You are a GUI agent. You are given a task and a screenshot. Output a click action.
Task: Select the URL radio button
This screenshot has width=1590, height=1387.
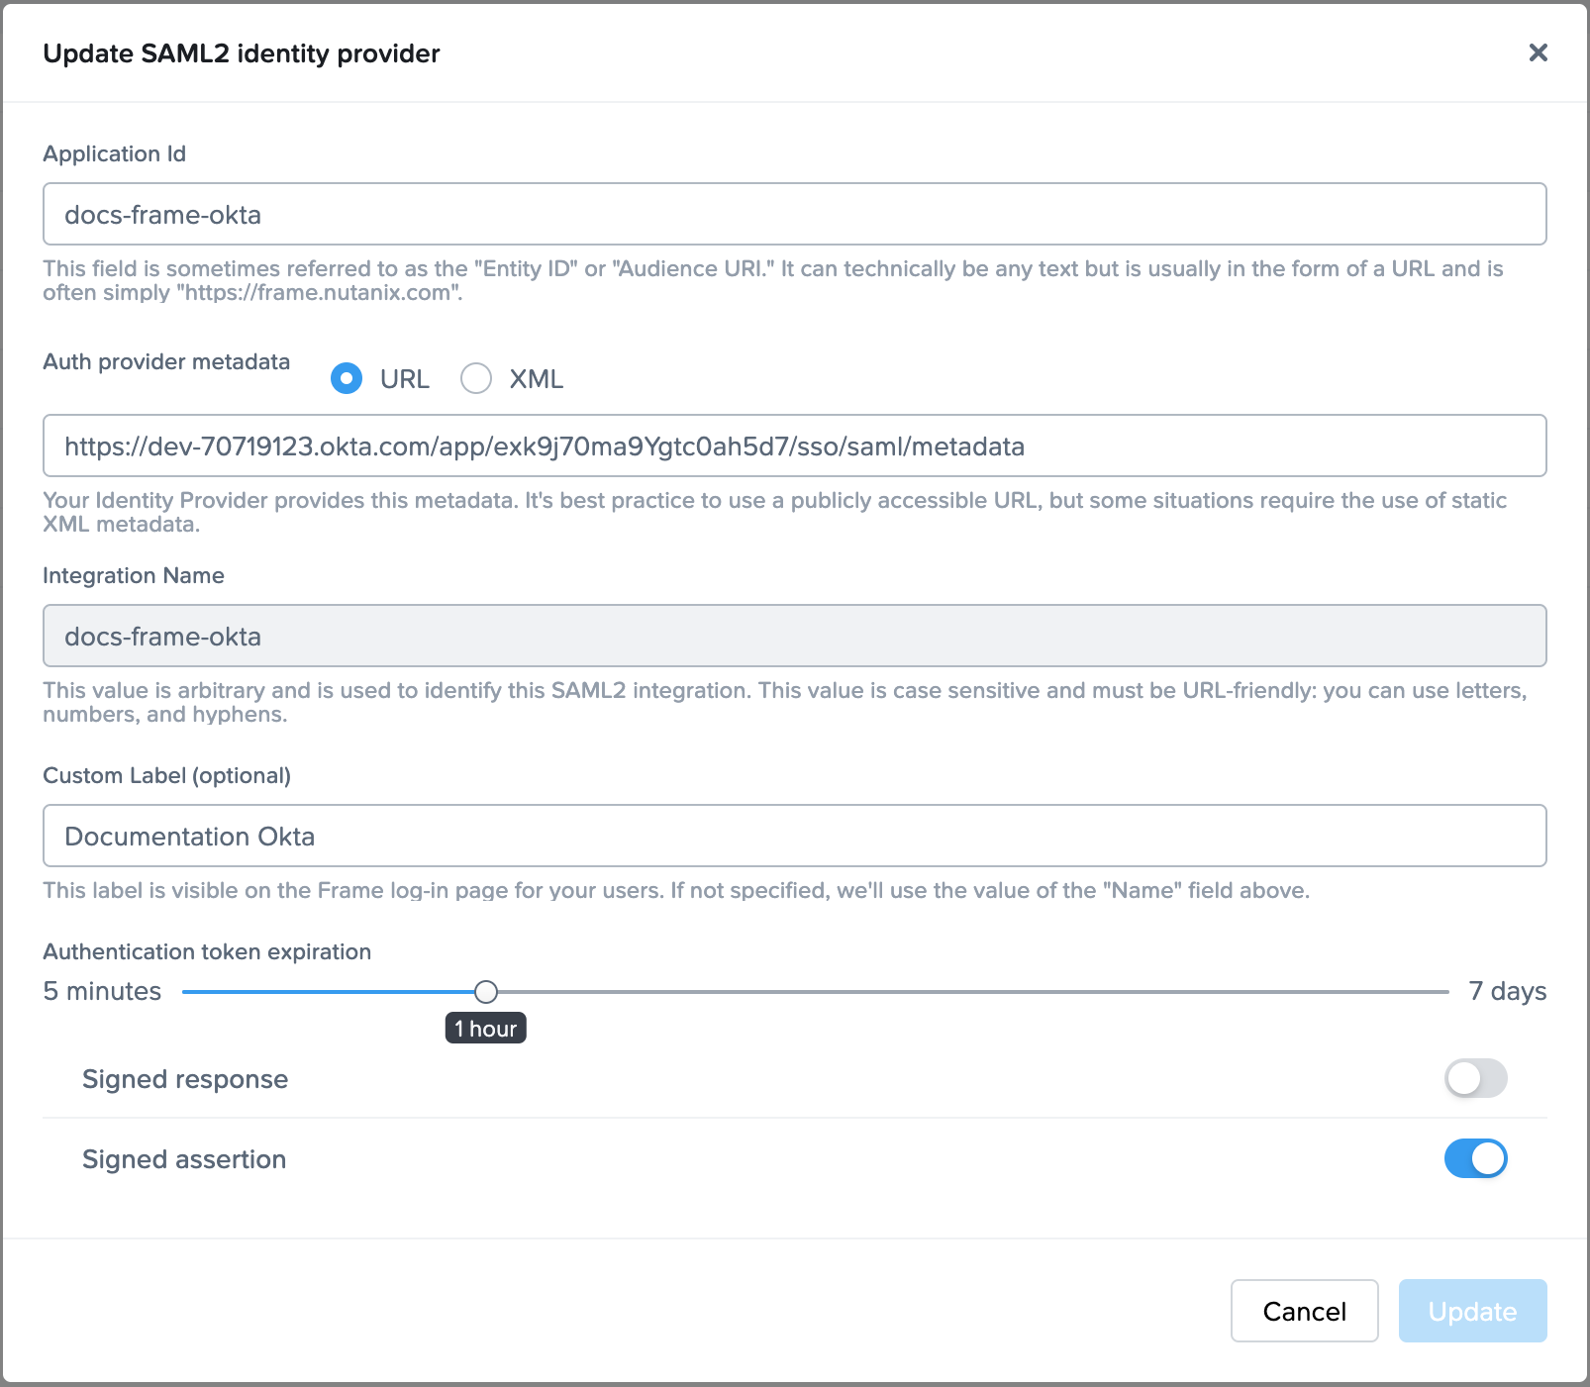(x=347, y=378)
